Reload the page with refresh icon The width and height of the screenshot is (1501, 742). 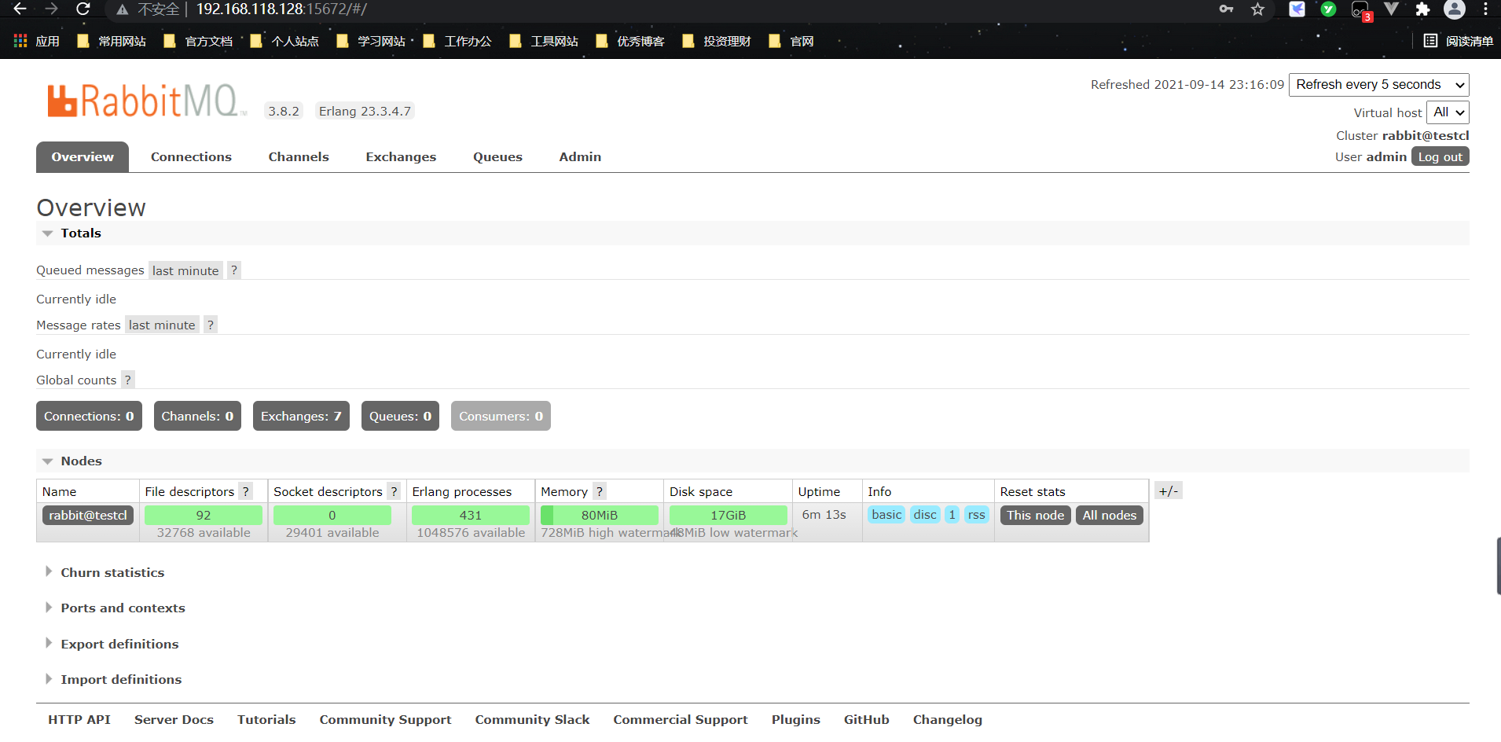point(83,9)
